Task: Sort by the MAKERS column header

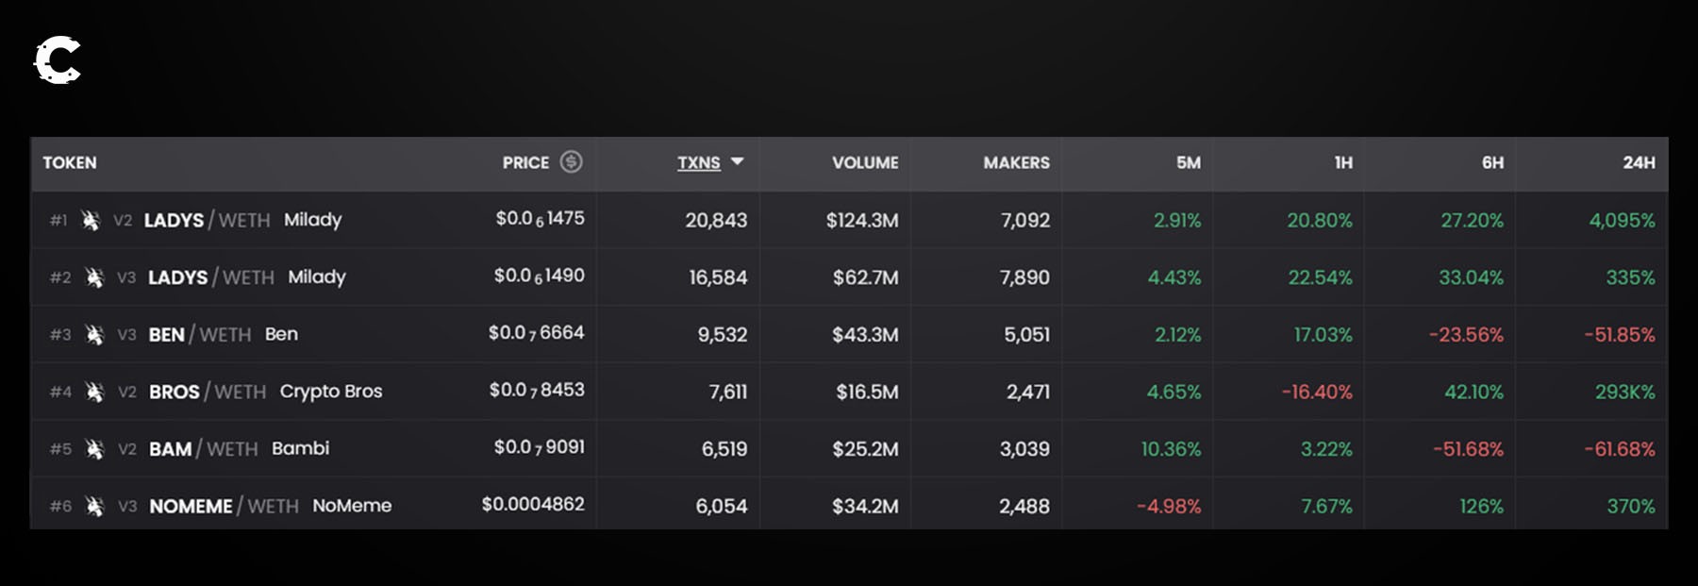Action: [x=1016, y=162]
